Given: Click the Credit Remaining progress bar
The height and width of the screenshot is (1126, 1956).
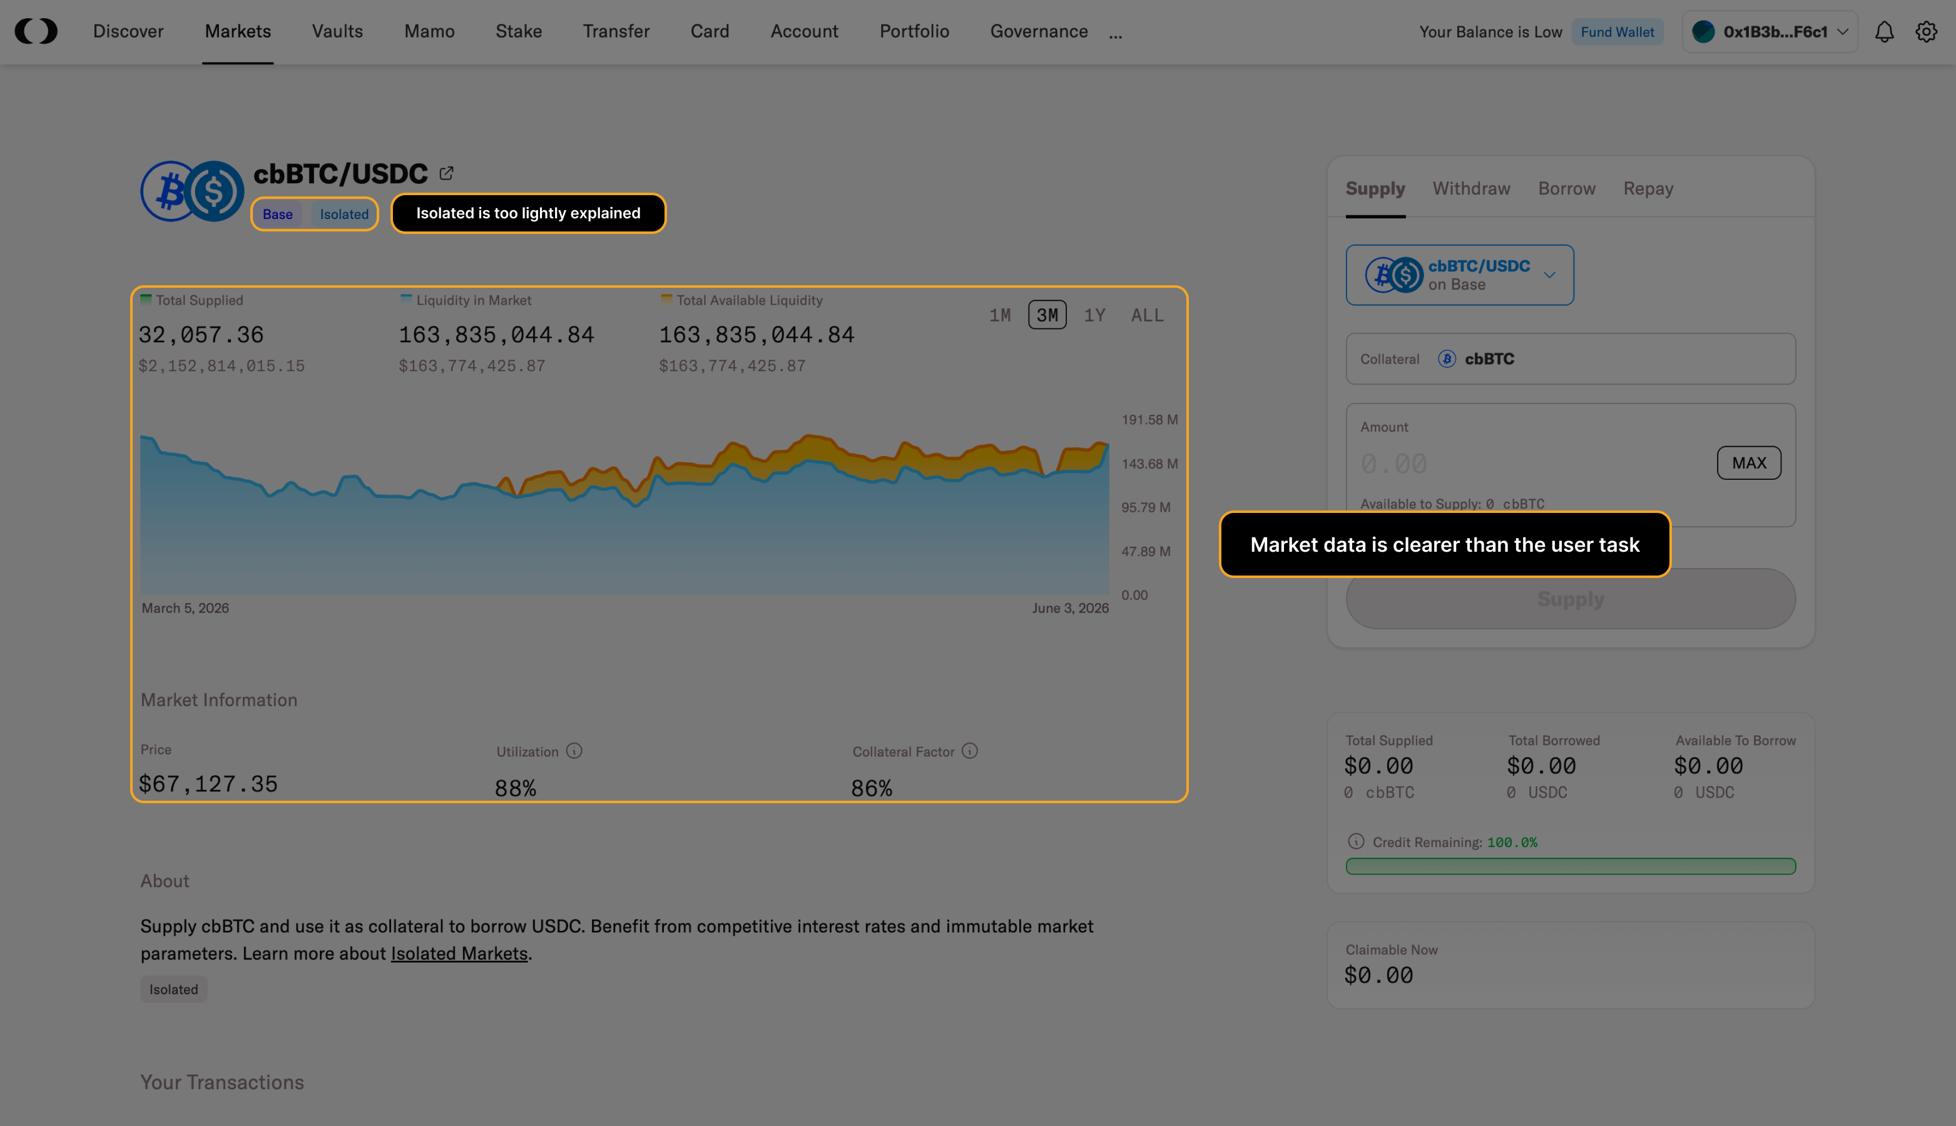Looking at the screenshot, I should pos(1570,866).
